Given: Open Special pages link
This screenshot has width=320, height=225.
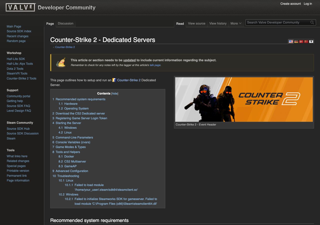Looking at the screenshot, I should coord(16,166).
